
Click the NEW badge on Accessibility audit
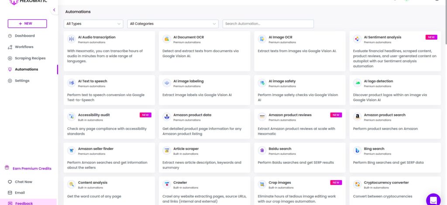coord(145,115)
